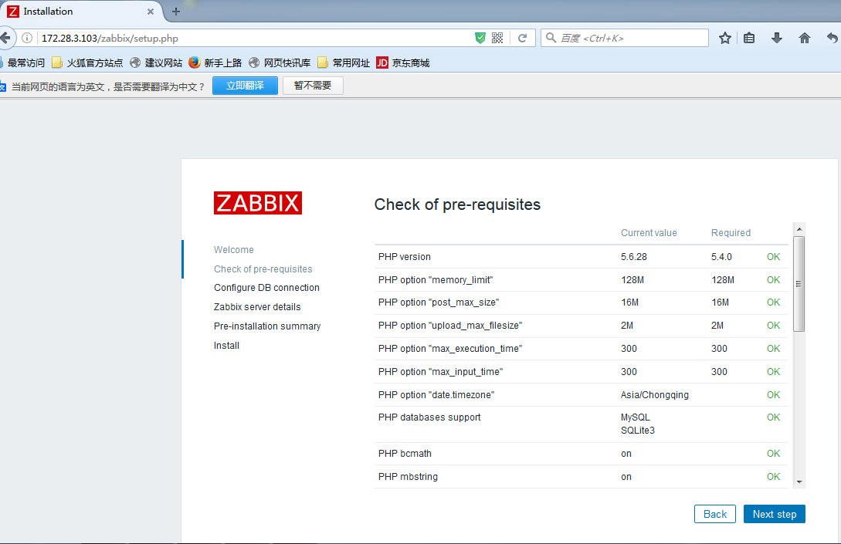Screen dimensions: 841x544
Task: Click the browser back arrow
Action: point(5,38)
